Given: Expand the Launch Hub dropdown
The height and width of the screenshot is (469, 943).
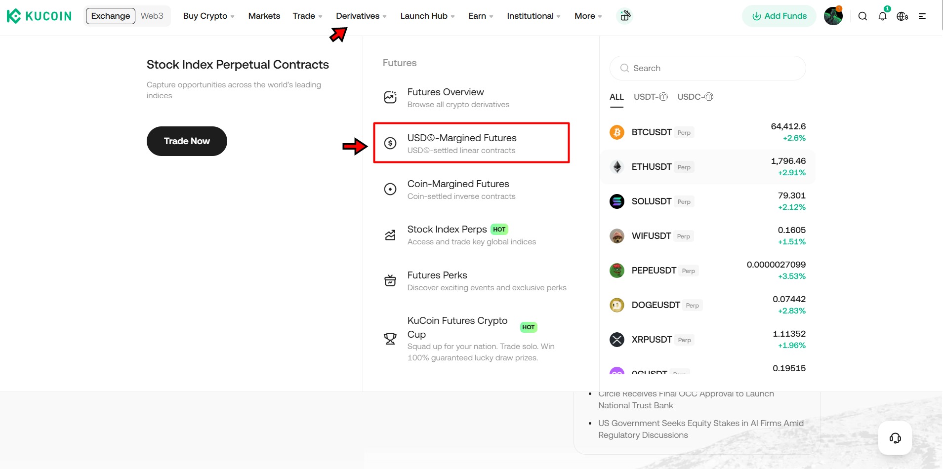Looking at the screenshot, I should [x=427, y=16].
